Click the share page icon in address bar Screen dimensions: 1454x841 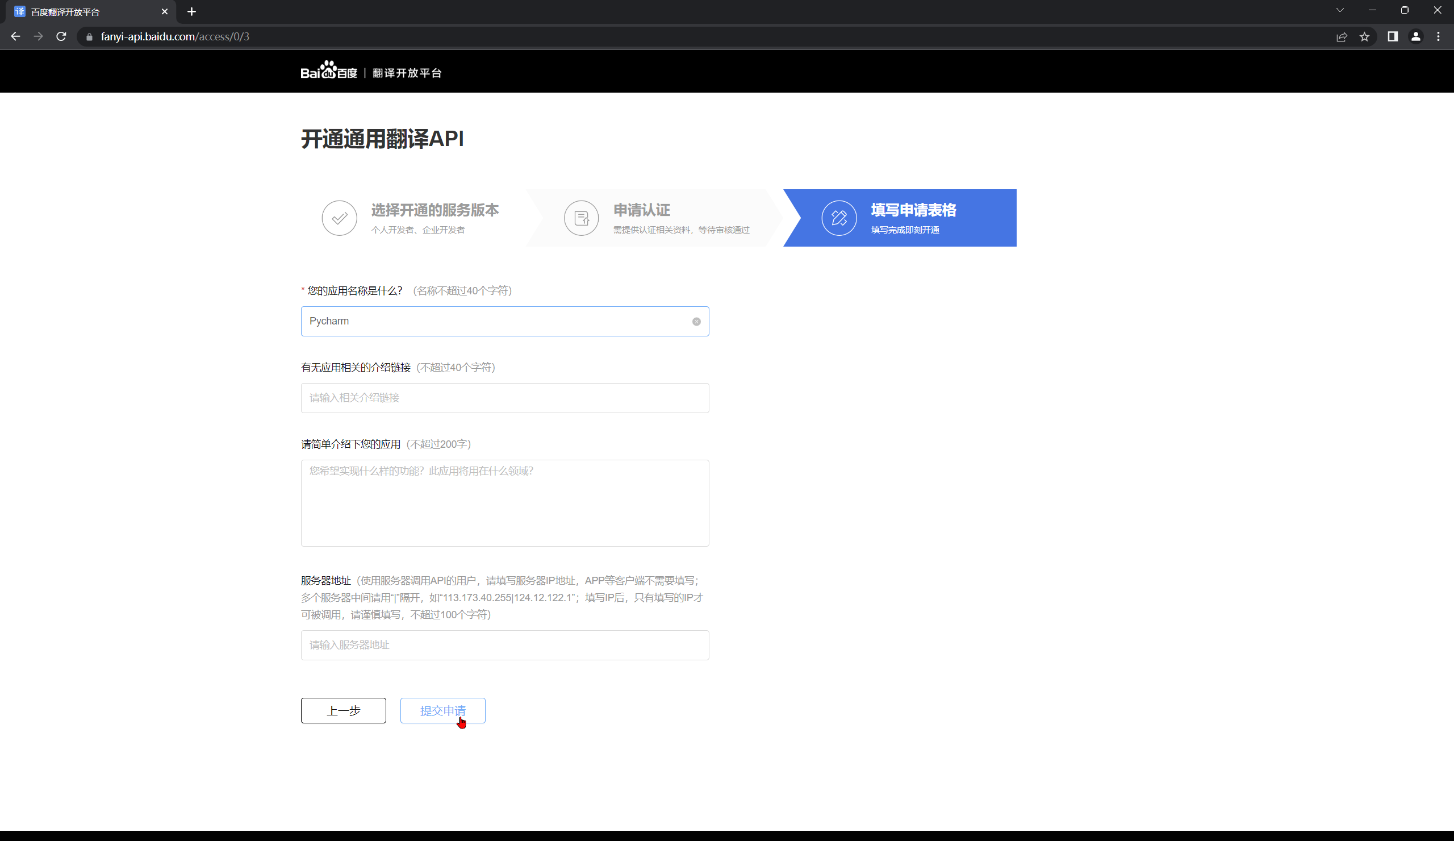coord(1342,36)
